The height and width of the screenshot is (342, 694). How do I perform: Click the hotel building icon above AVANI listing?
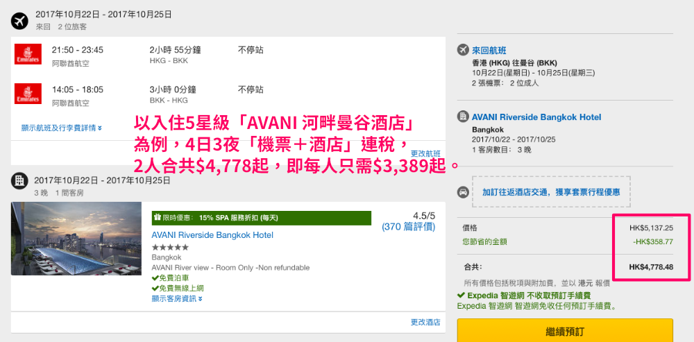point(19,180)
